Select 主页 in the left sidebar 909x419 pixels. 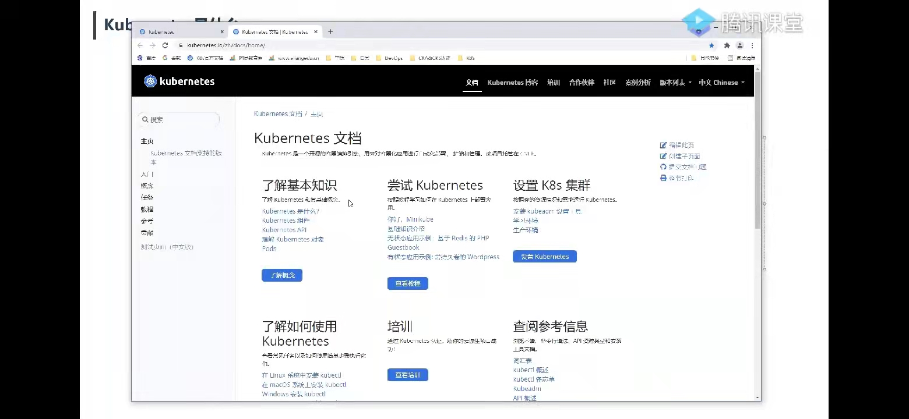click(147, 141)
